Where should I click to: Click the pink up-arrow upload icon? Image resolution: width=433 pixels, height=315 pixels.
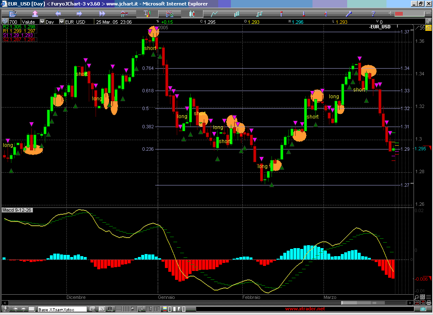(35, 14)
